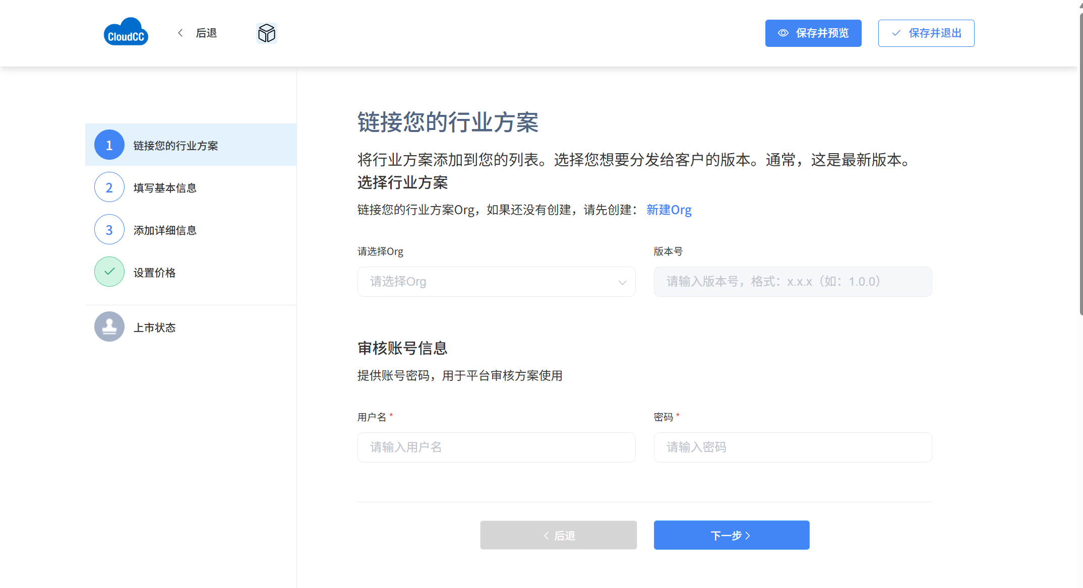Go to 设置价格 step

pyautogui.click(x=154, y=273)
